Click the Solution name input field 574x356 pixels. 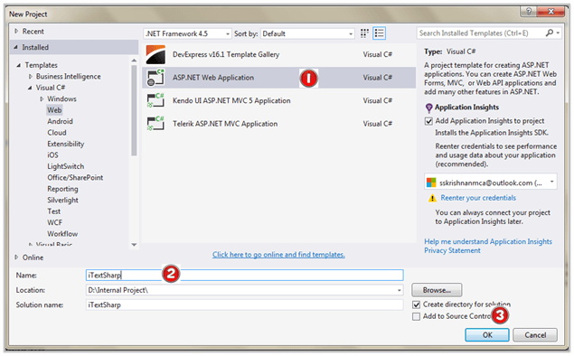(245, 304)
